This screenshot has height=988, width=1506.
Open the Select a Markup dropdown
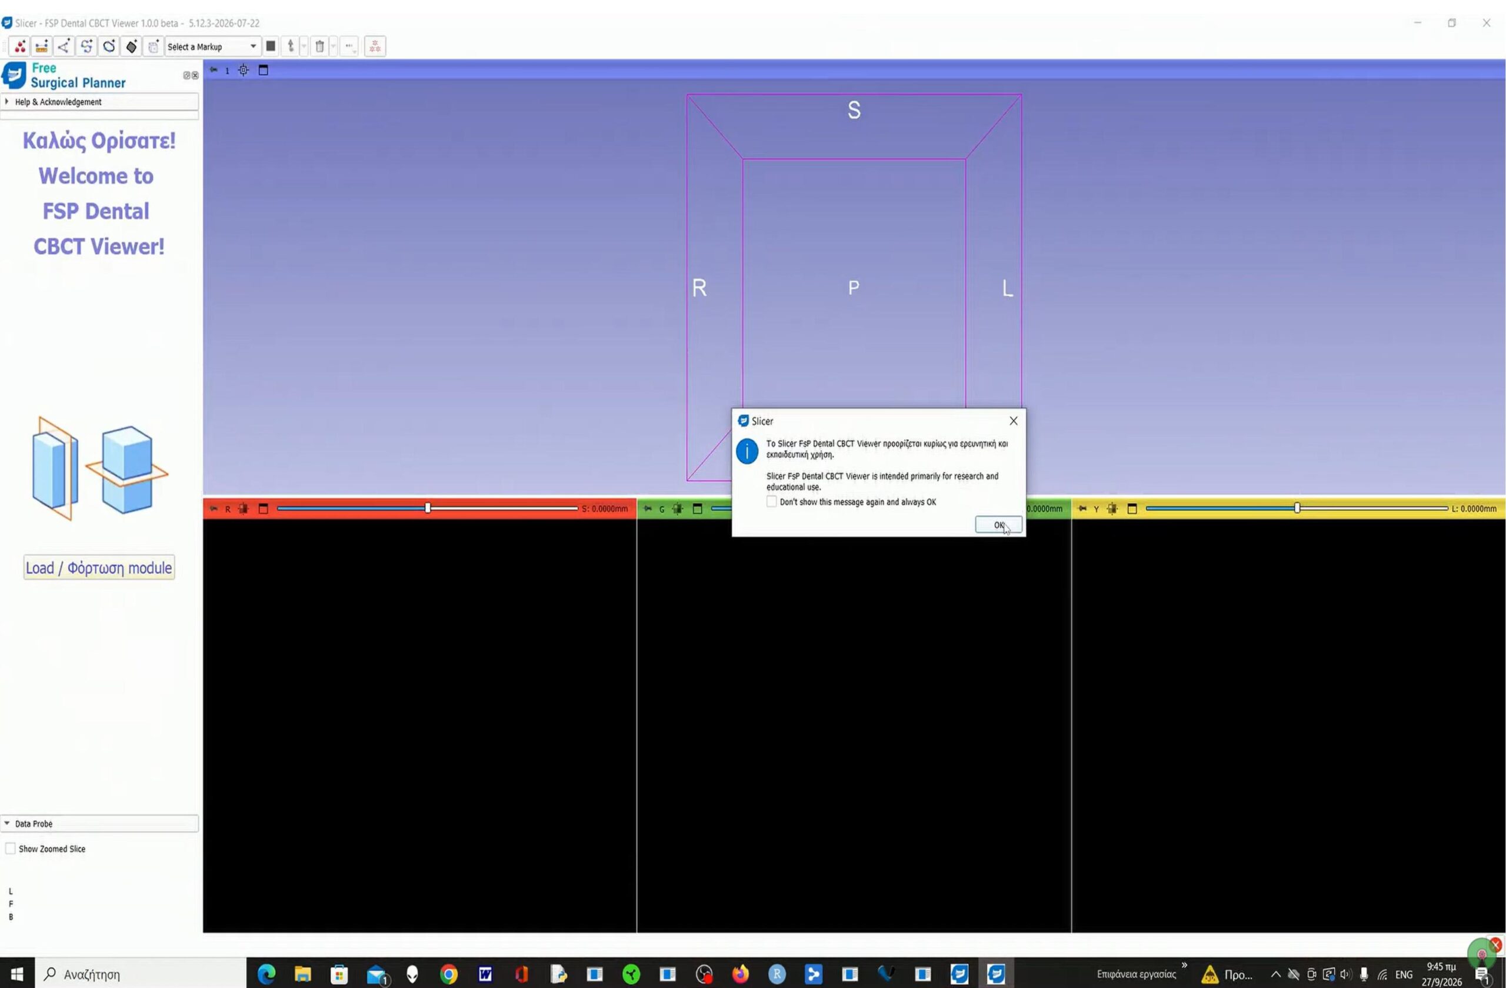212,46
